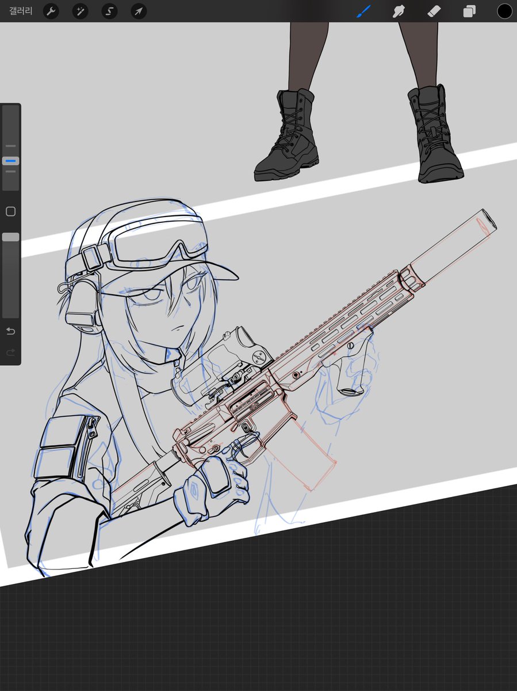Tap the faded Redo arrow
This screenshot has width=517, height=691.
(10, 353)
